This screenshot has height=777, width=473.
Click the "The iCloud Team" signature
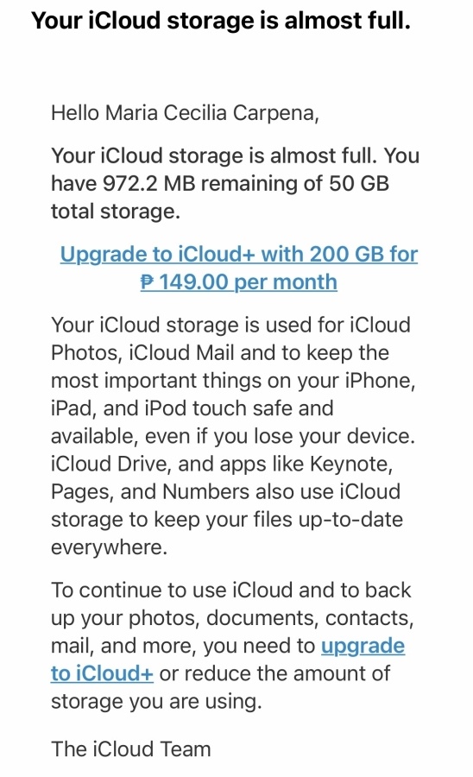tap(130, 749)
